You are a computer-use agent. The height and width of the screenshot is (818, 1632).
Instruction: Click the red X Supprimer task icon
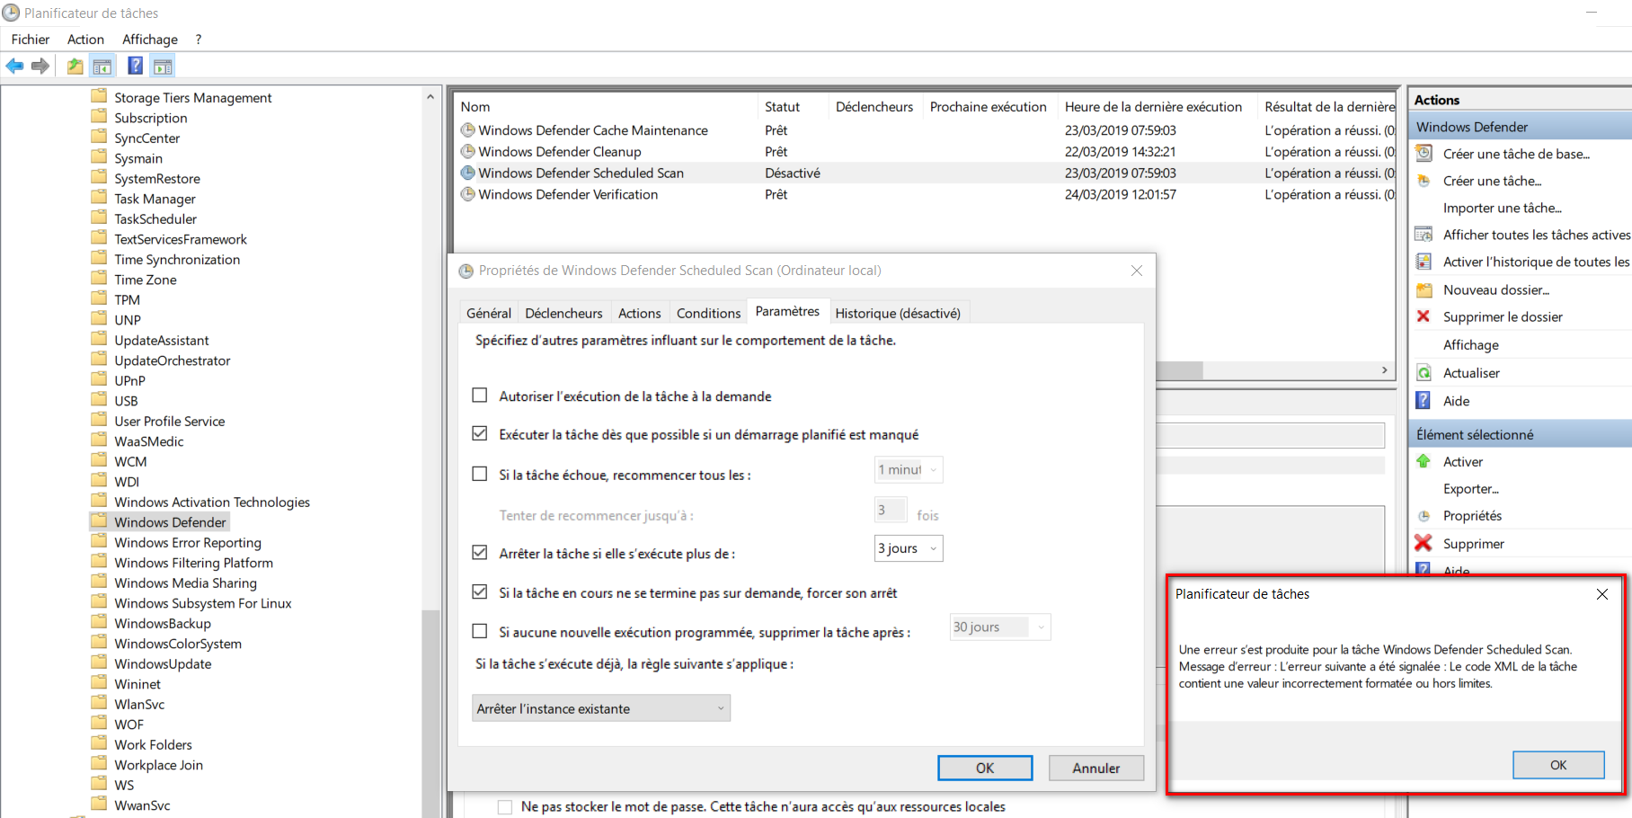click(x=1424, y=543)
